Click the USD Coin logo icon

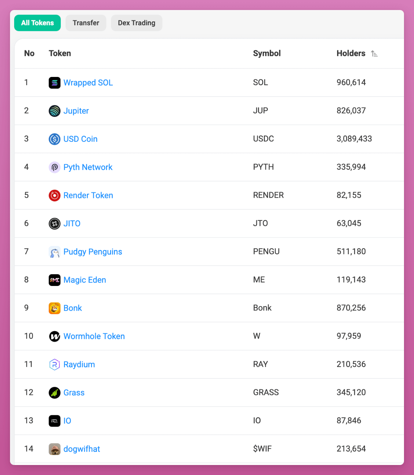coord(55,139)
